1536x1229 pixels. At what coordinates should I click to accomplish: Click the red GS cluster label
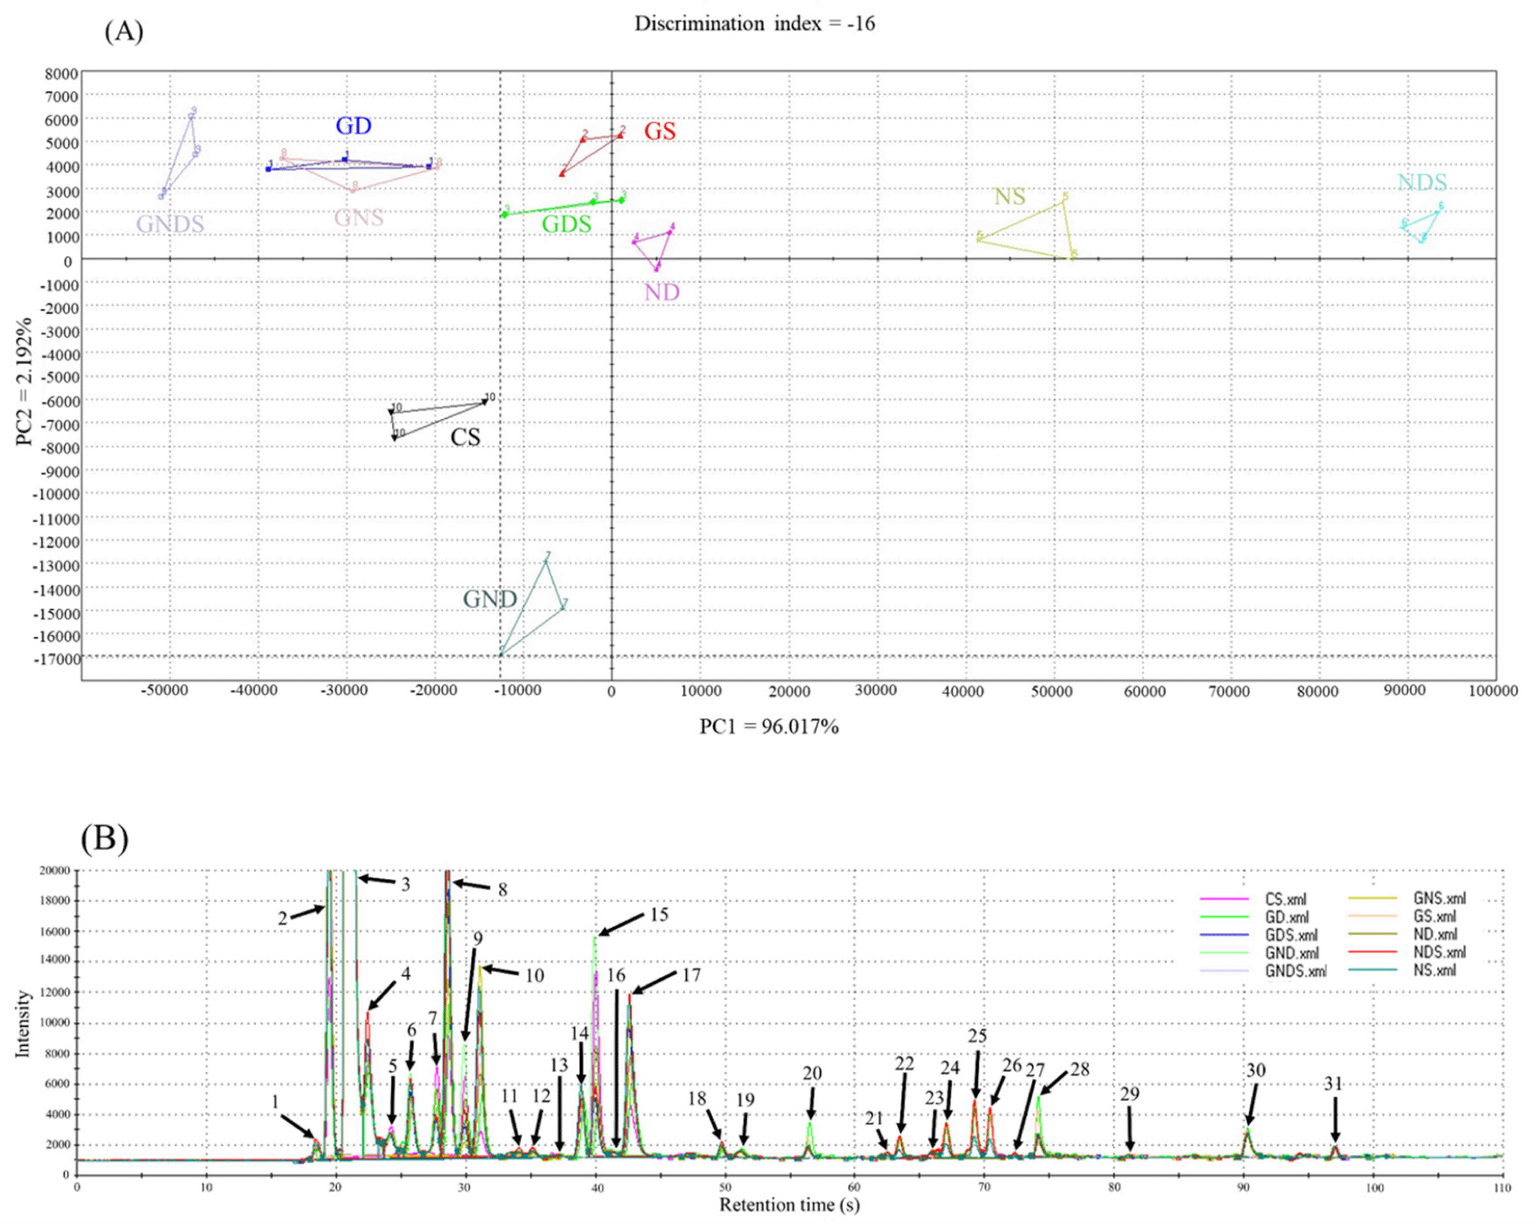pos(659,131)
